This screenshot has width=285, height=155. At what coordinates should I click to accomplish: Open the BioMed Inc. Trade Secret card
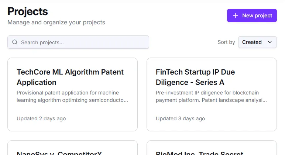[212, 149]
